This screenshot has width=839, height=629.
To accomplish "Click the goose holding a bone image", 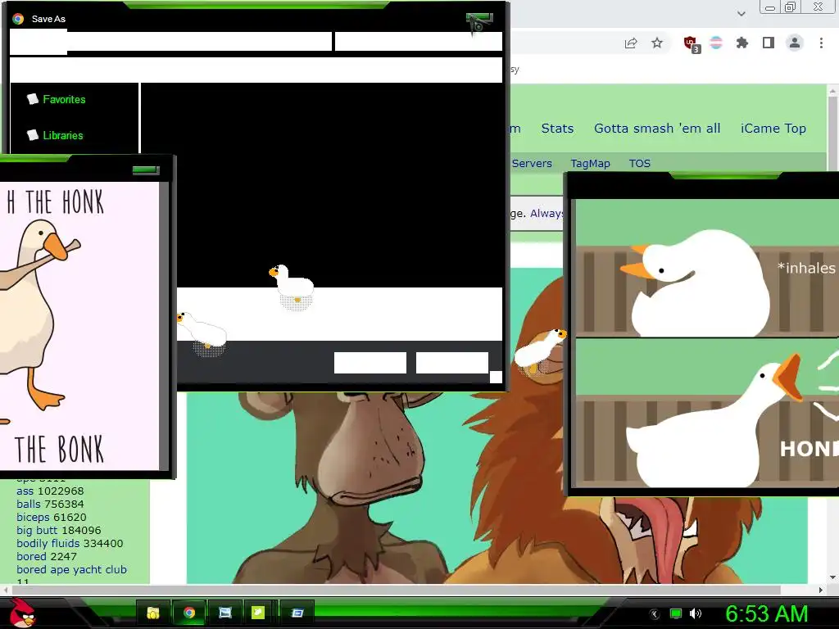I will click(79, 326).
